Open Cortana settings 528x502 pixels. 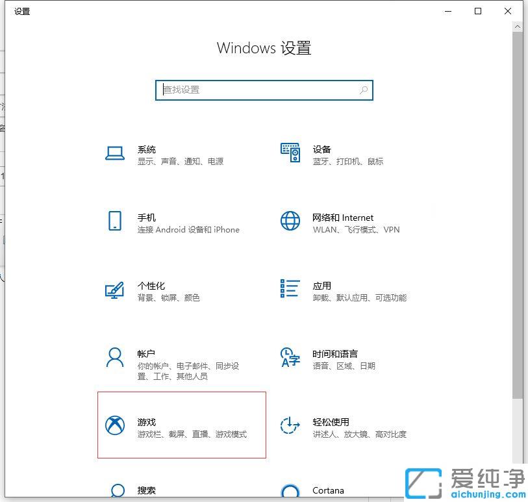[x=329, y=490]
